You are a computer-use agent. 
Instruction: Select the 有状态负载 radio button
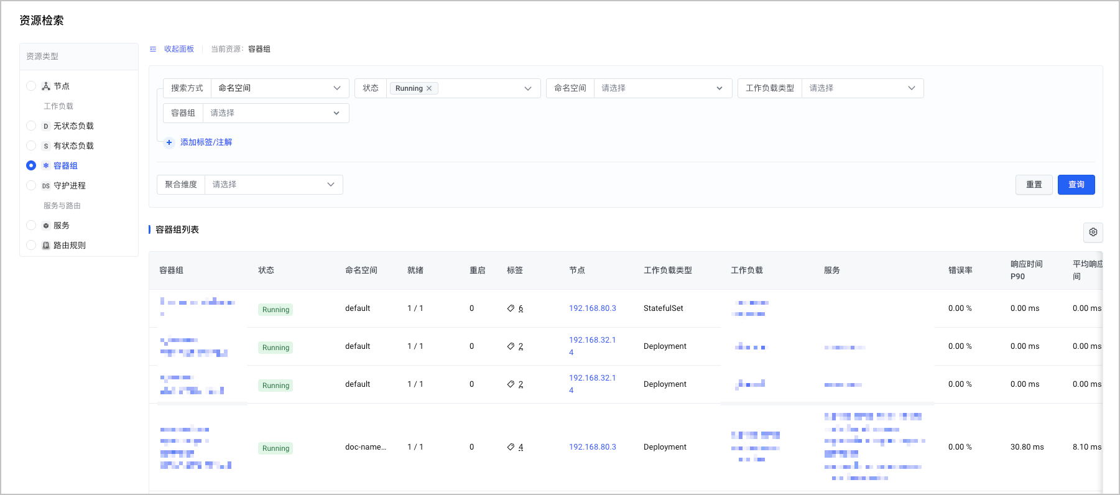point(31,146)
